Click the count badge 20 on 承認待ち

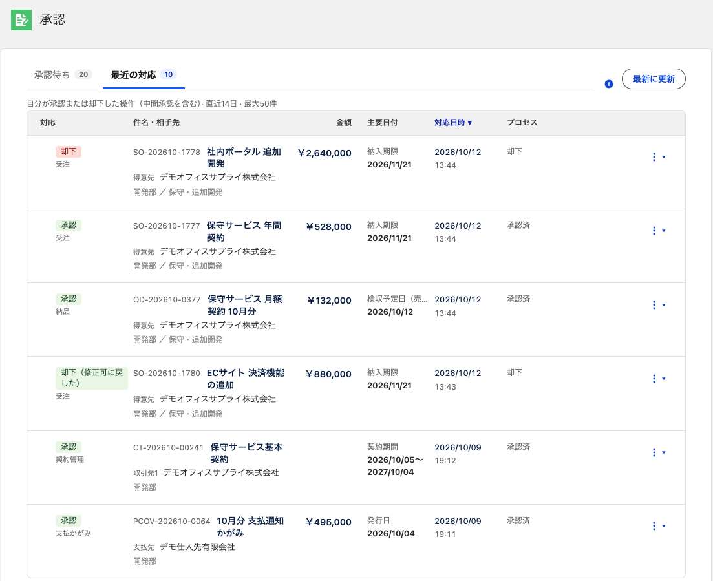pyautogui.click(x=83, y=74)
